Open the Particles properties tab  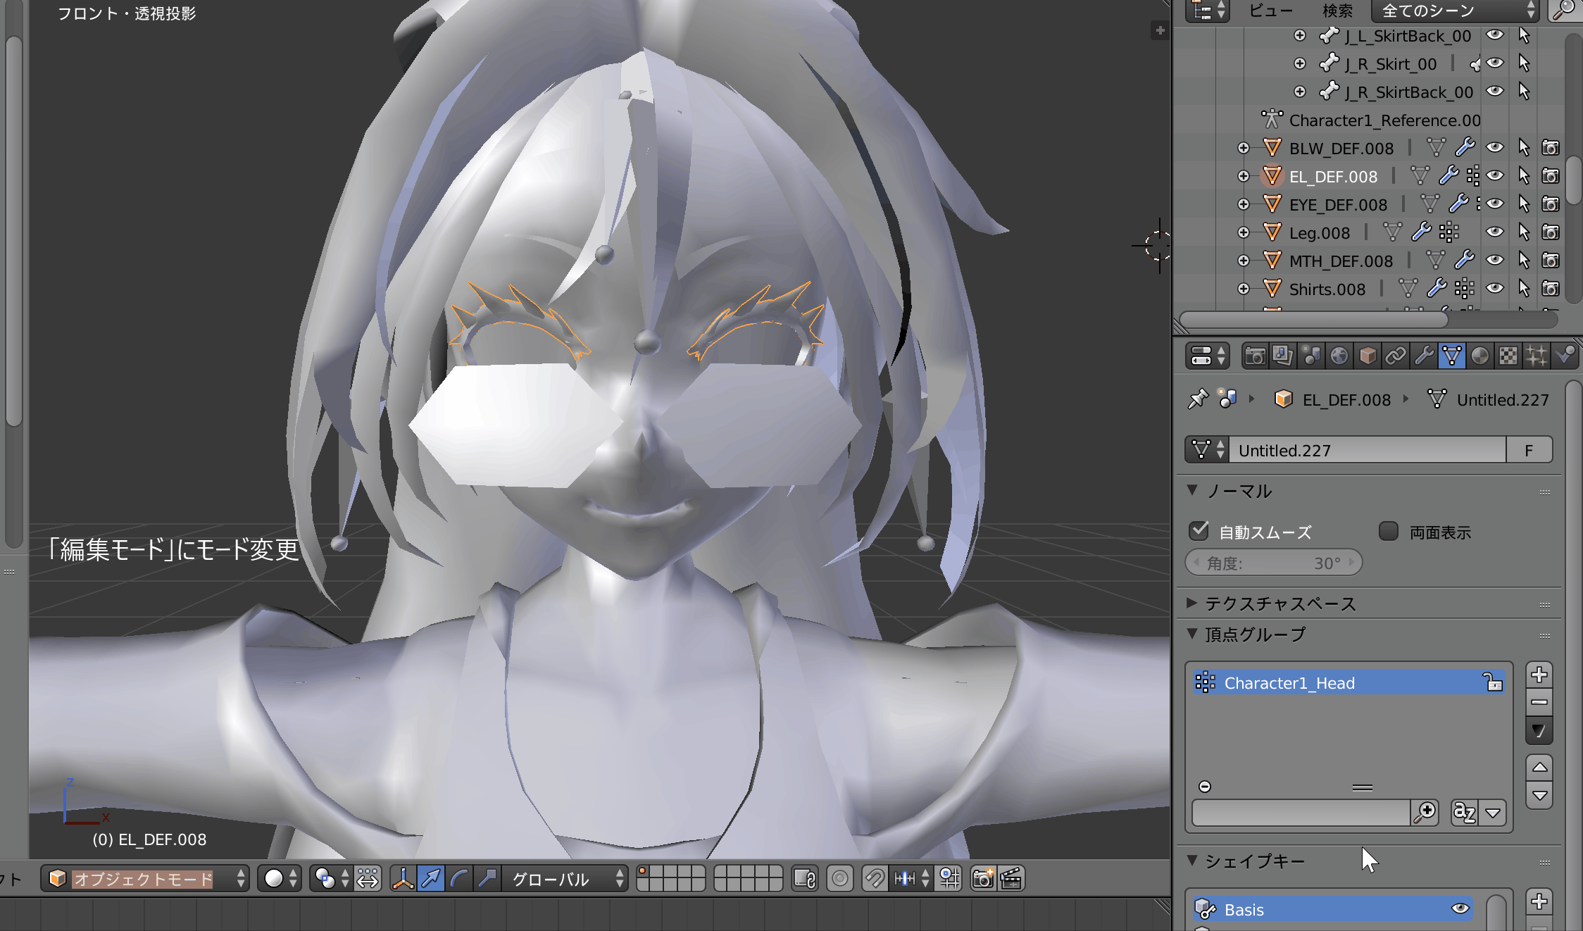click(x=1537, y=356)
